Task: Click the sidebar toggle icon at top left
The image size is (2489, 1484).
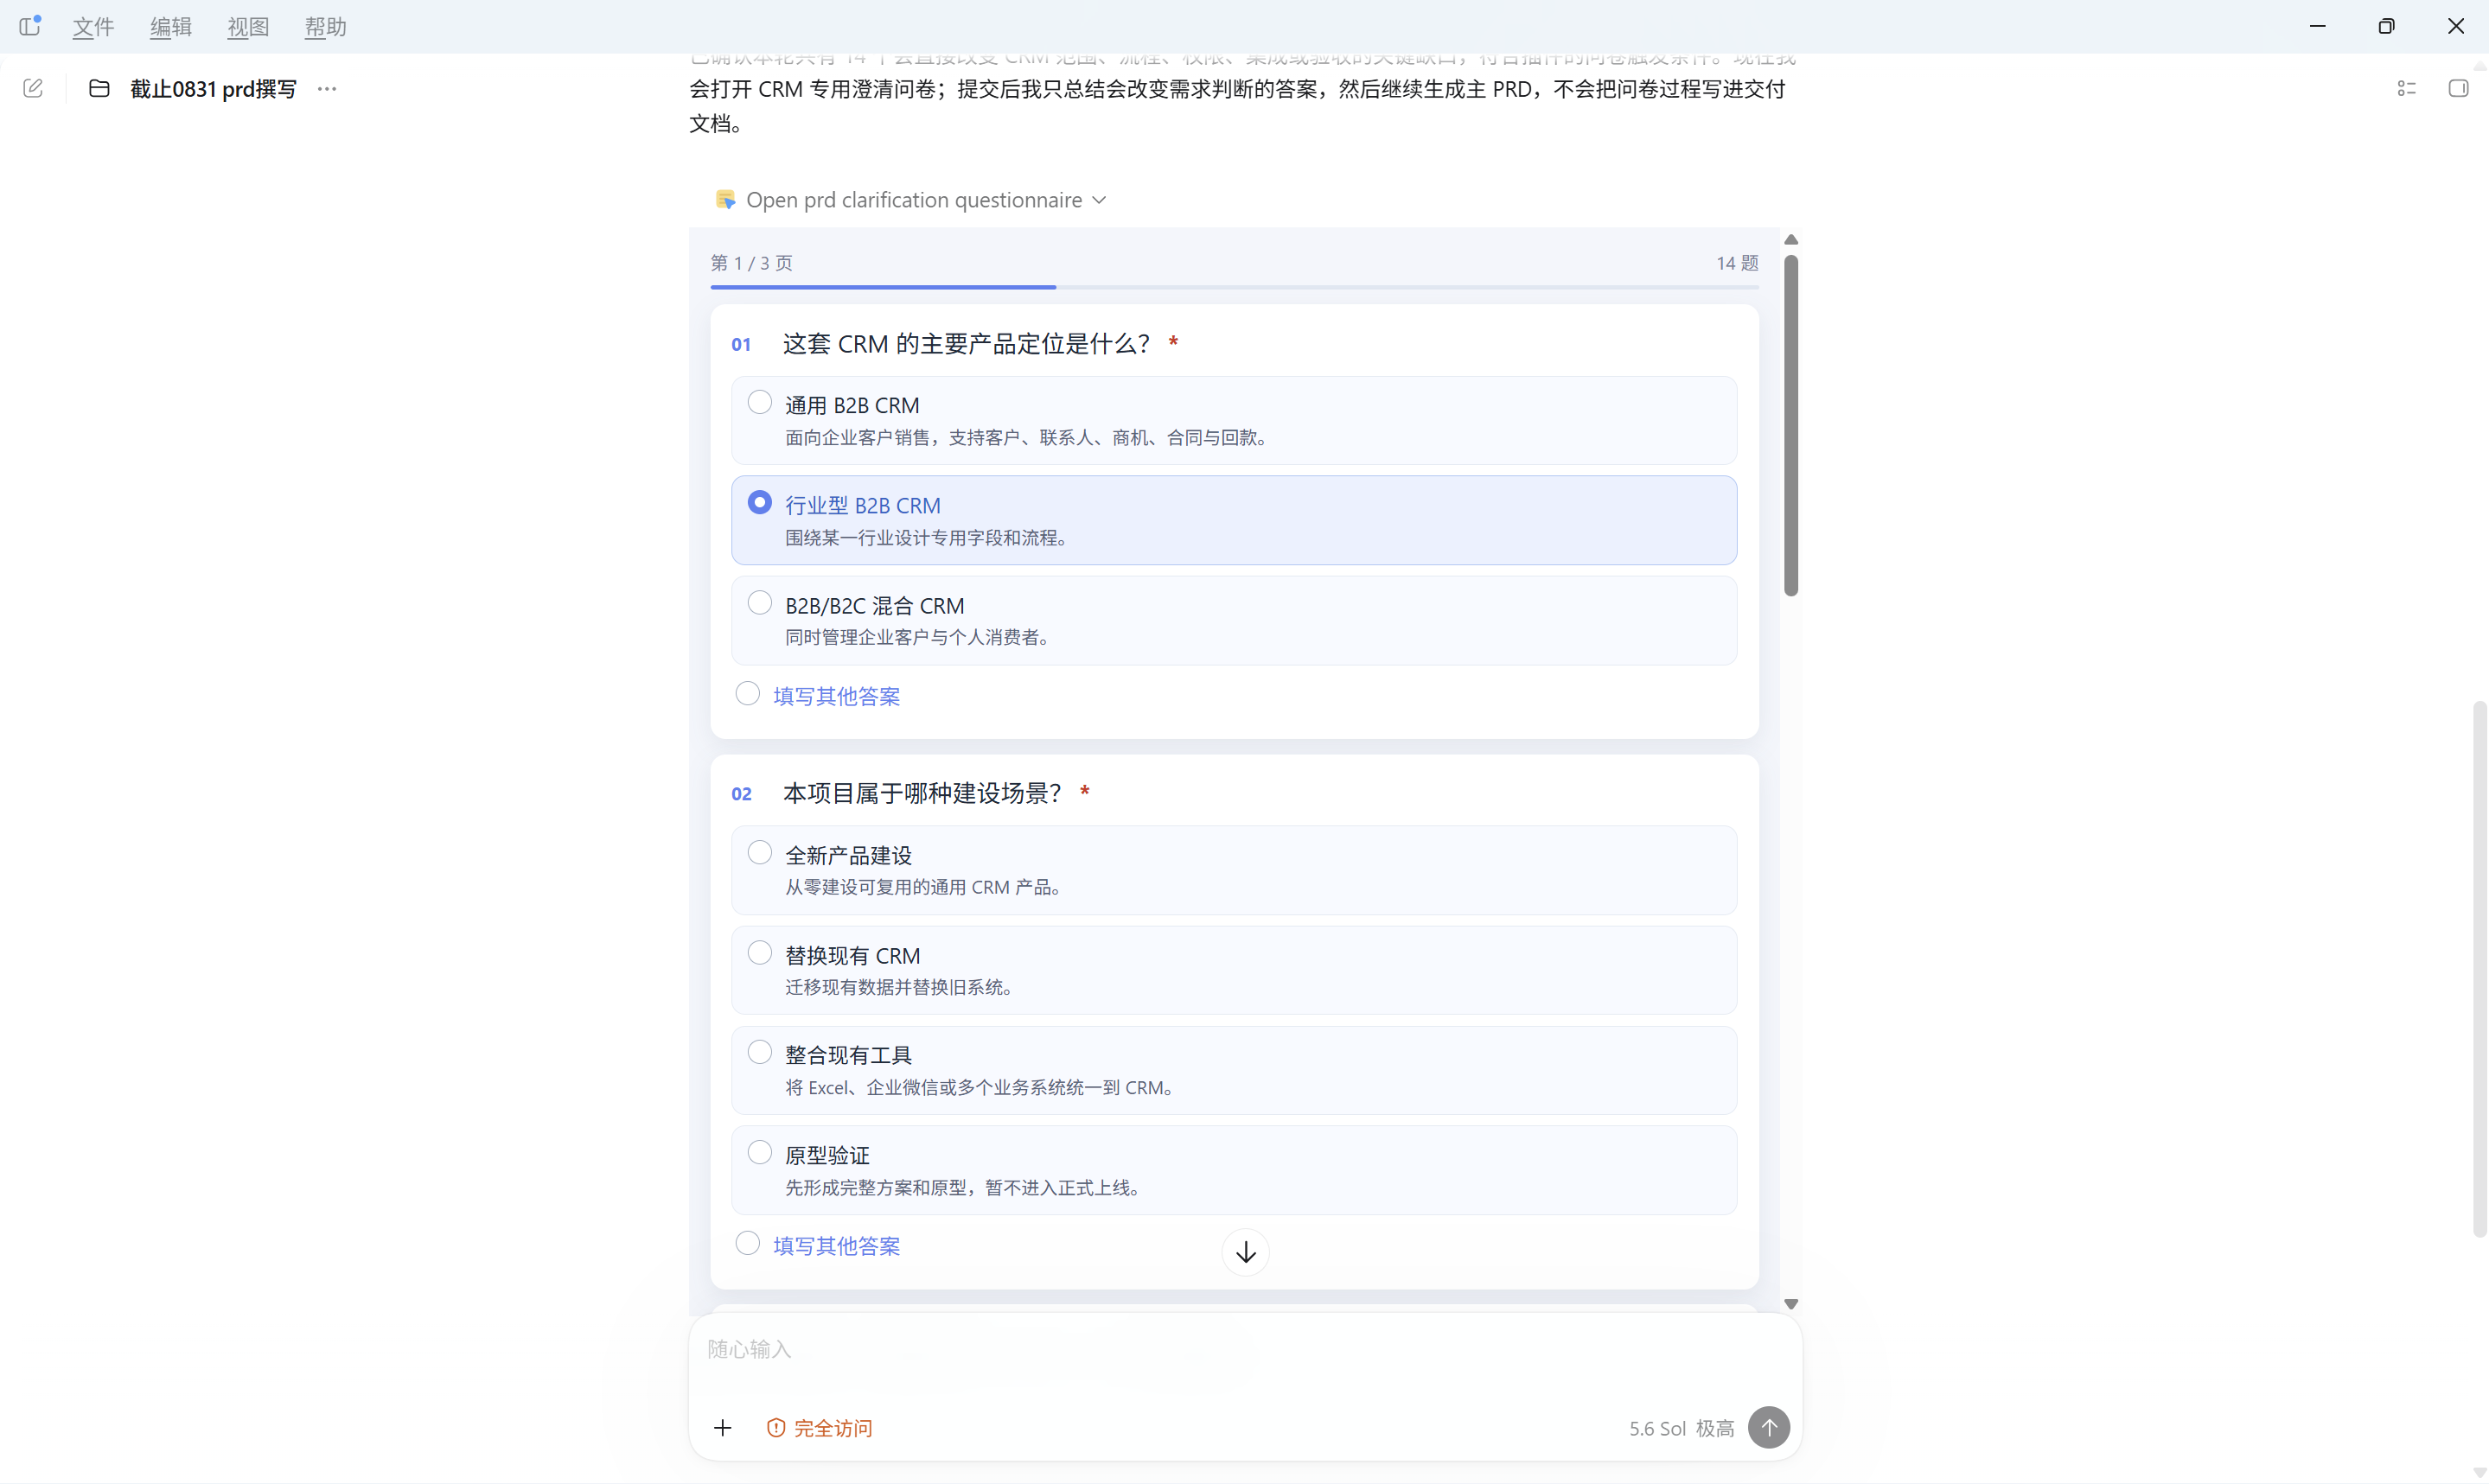Action: tap(30, 26)
